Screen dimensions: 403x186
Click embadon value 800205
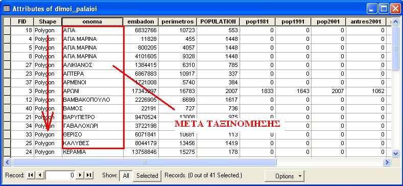[141, 48]
